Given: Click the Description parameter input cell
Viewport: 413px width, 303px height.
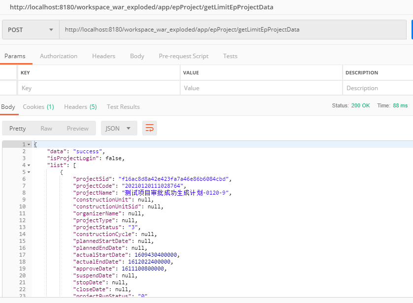Looking at the screenshot, I should pyautogui.click(x=378, y=88).
